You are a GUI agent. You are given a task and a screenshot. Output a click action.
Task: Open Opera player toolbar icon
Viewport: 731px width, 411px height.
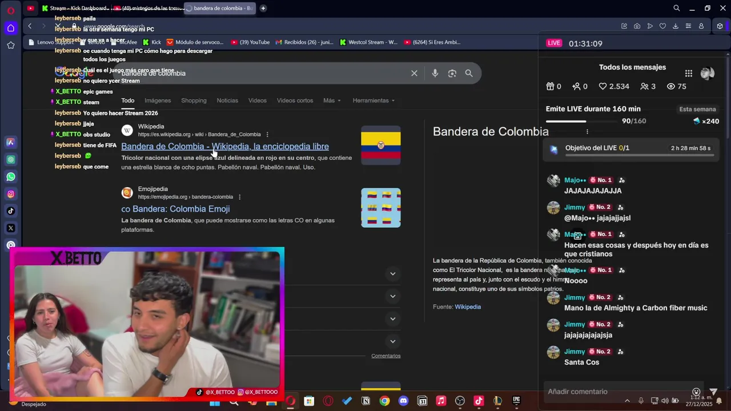coord(650,26)
